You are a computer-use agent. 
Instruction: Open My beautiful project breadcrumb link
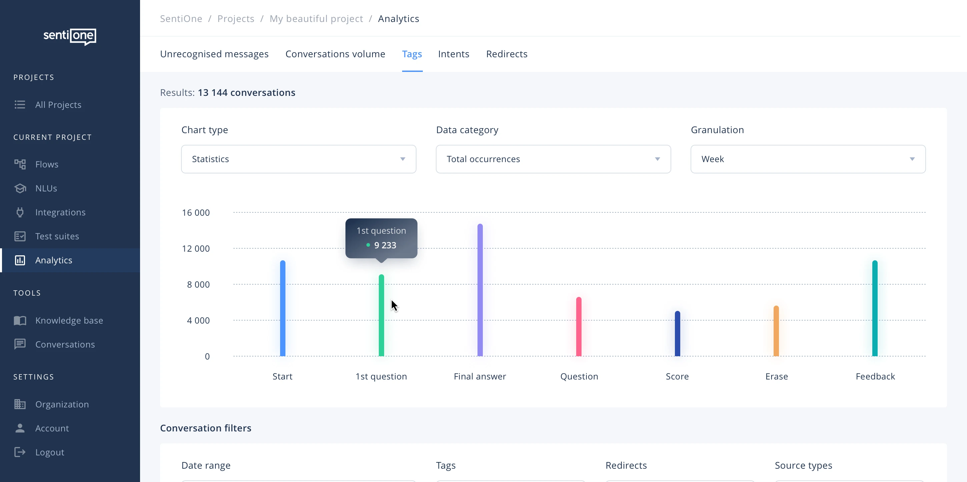click(x=316, y=19)
